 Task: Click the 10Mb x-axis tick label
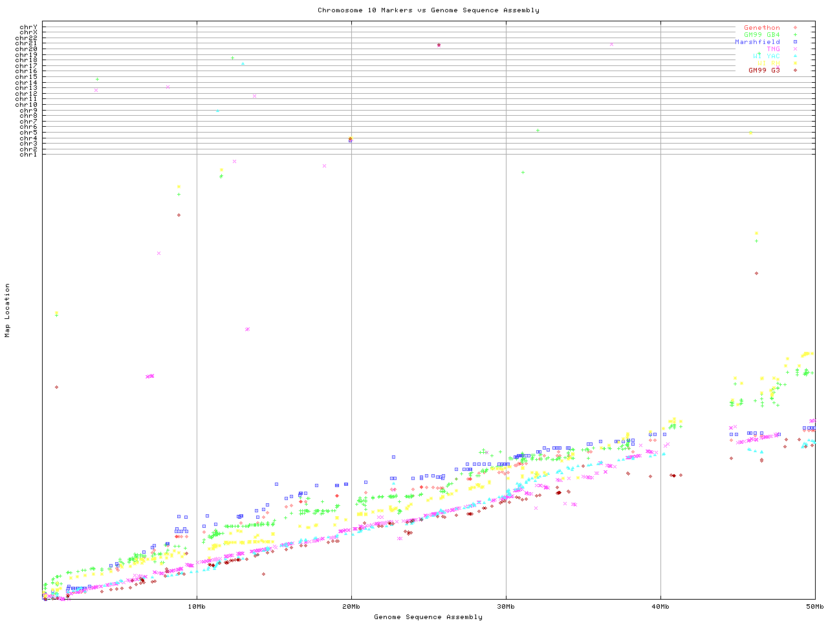tap(197, 607)
